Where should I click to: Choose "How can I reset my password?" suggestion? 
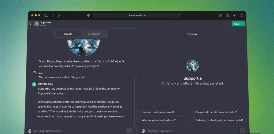click(165, 112)
